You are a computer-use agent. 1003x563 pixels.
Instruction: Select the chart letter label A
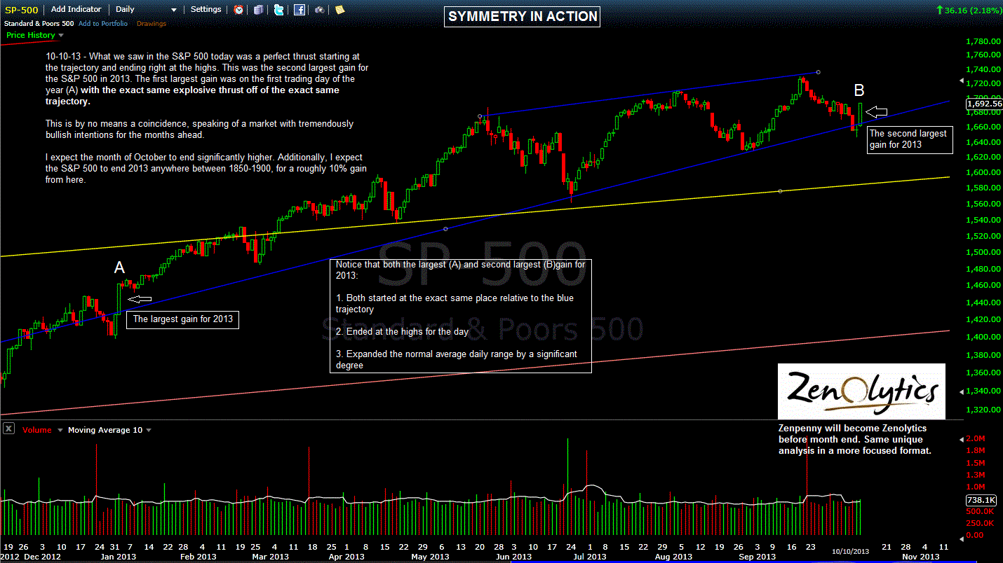pos(119,267)
